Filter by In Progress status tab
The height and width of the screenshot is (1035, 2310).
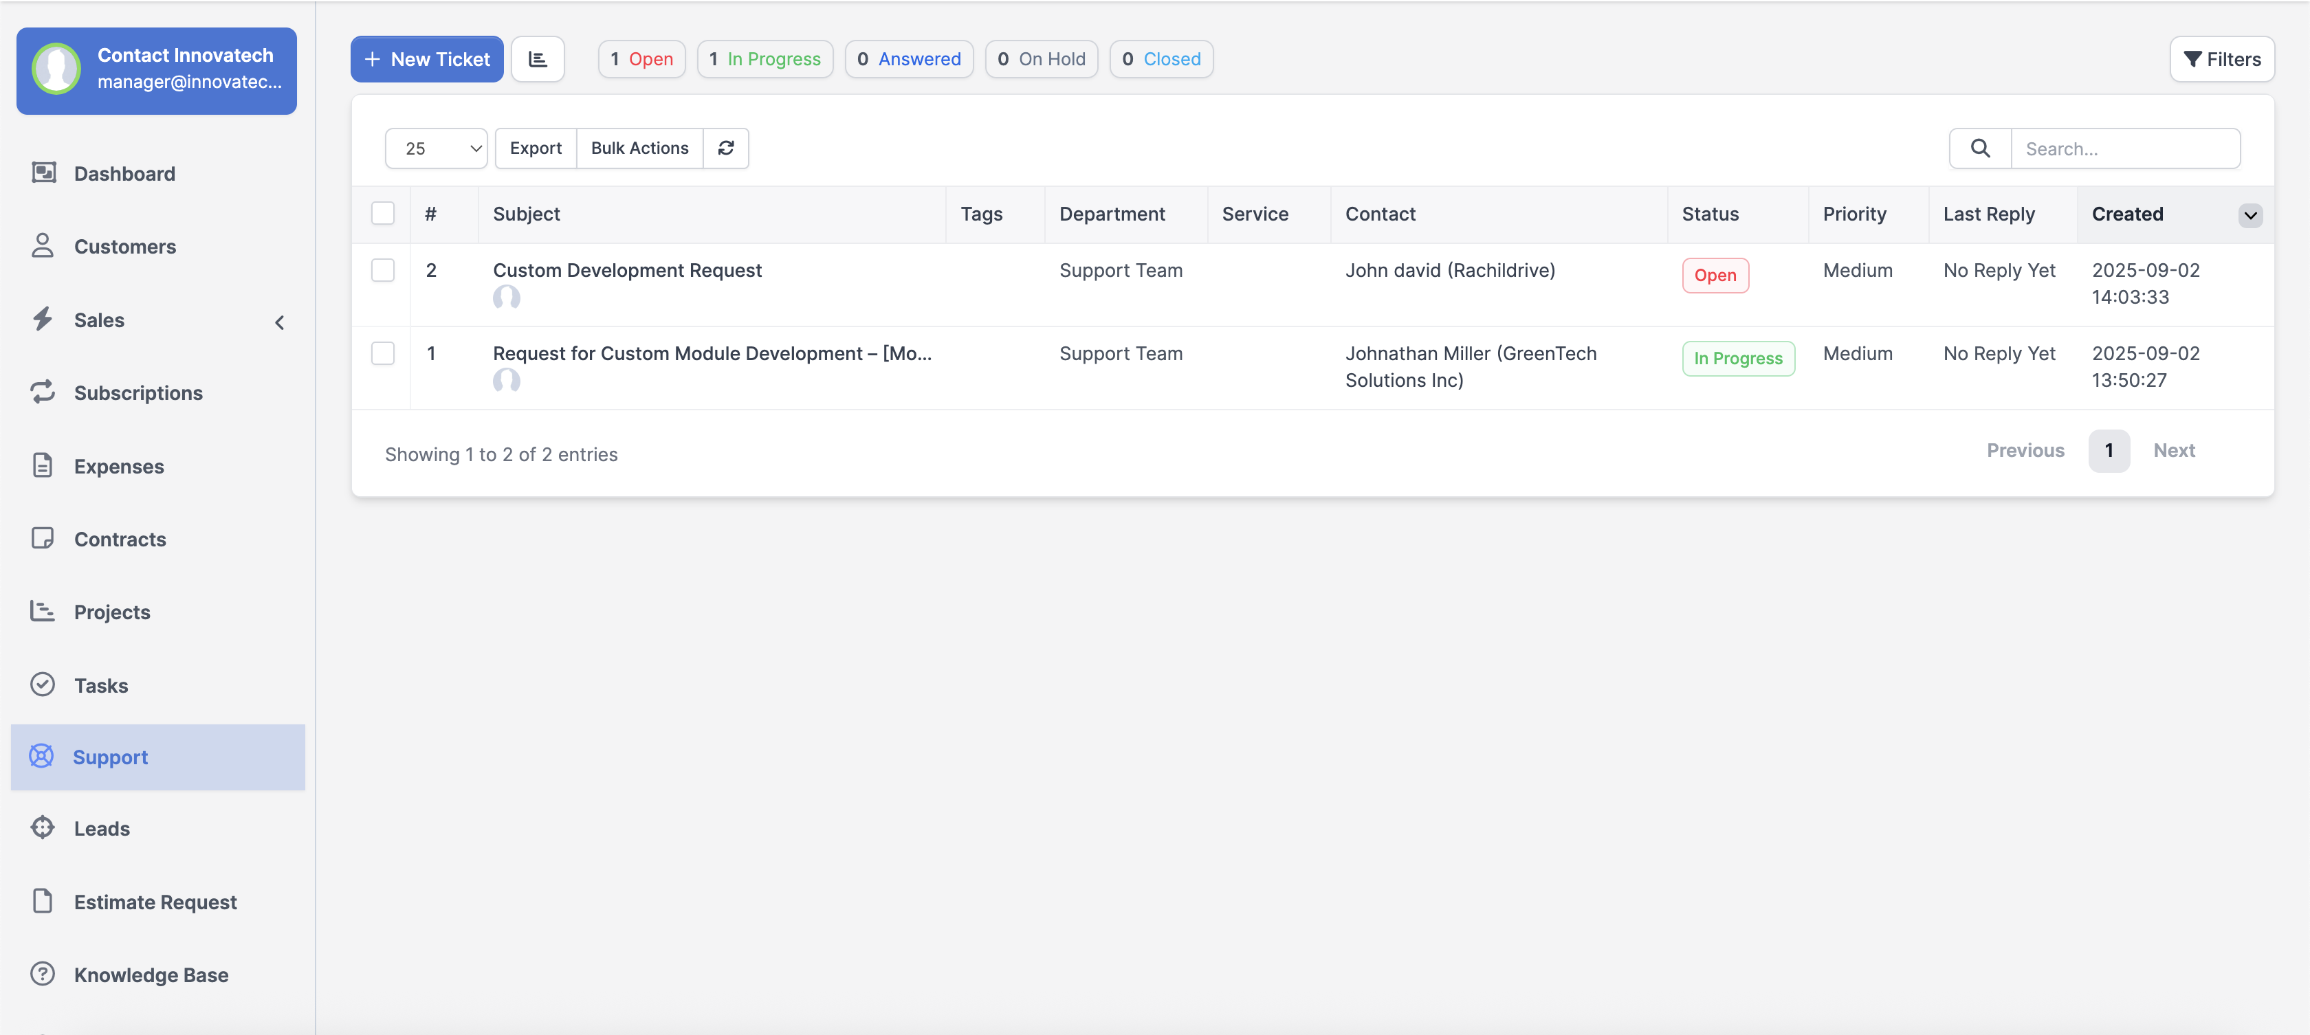coord(765,59)
